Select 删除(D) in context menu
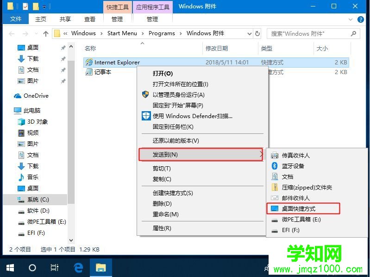The image size is (370, 277). [x=162, y=204]
